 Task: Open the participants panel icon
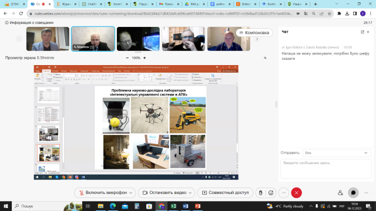[340, 193]
